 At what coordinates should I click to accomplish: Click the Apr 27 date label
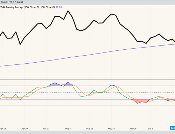46,128
